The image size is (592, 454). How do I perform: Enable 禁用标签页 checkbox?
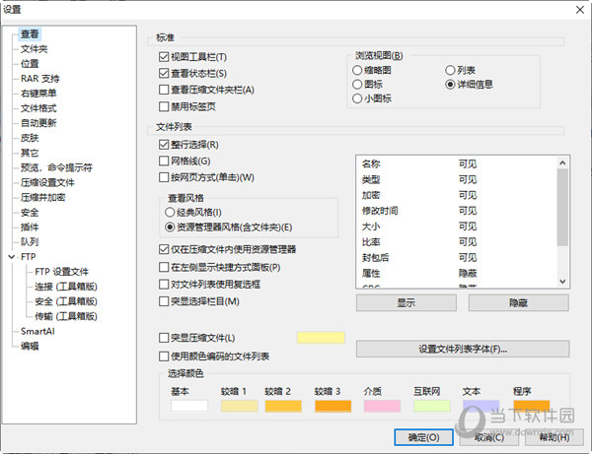[164, 106]
